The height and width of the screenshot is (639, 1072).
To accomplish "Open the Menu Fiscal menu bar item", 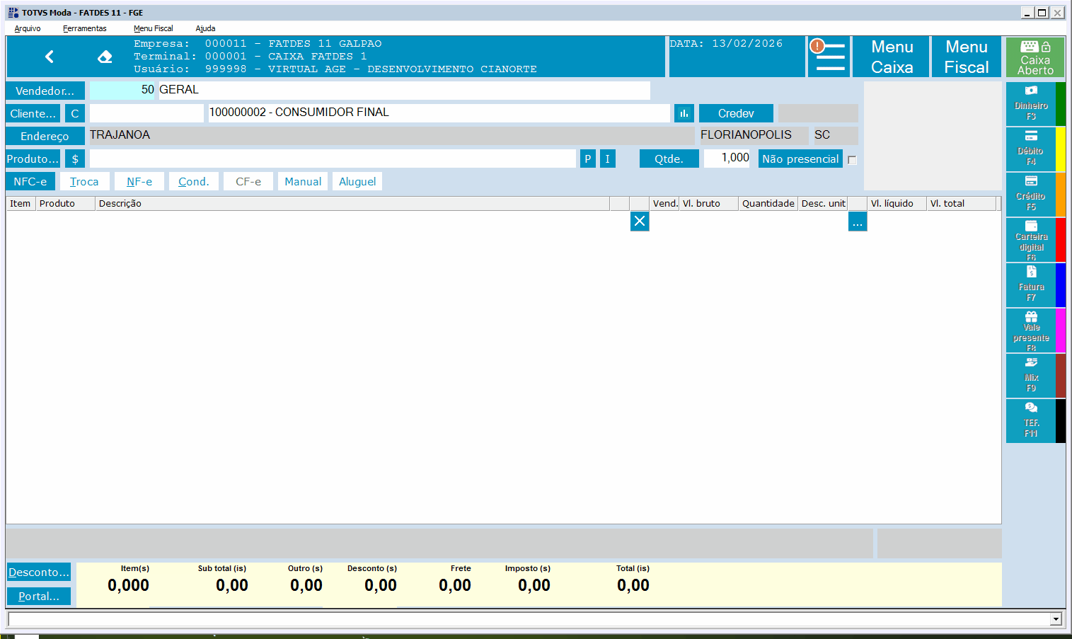I will click(x=153, y=28).
